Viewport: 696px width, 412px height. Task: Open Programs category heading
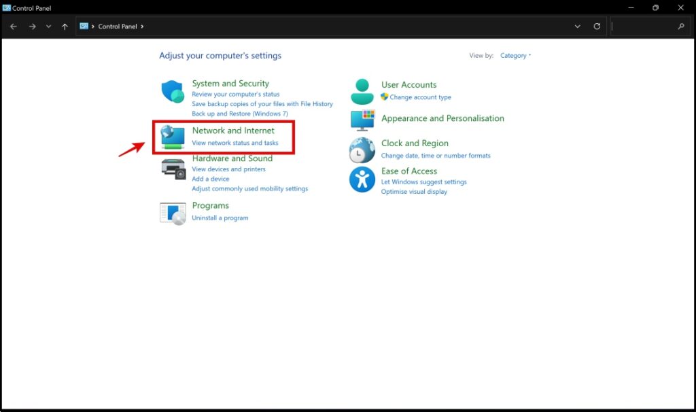tap(211, 205)
